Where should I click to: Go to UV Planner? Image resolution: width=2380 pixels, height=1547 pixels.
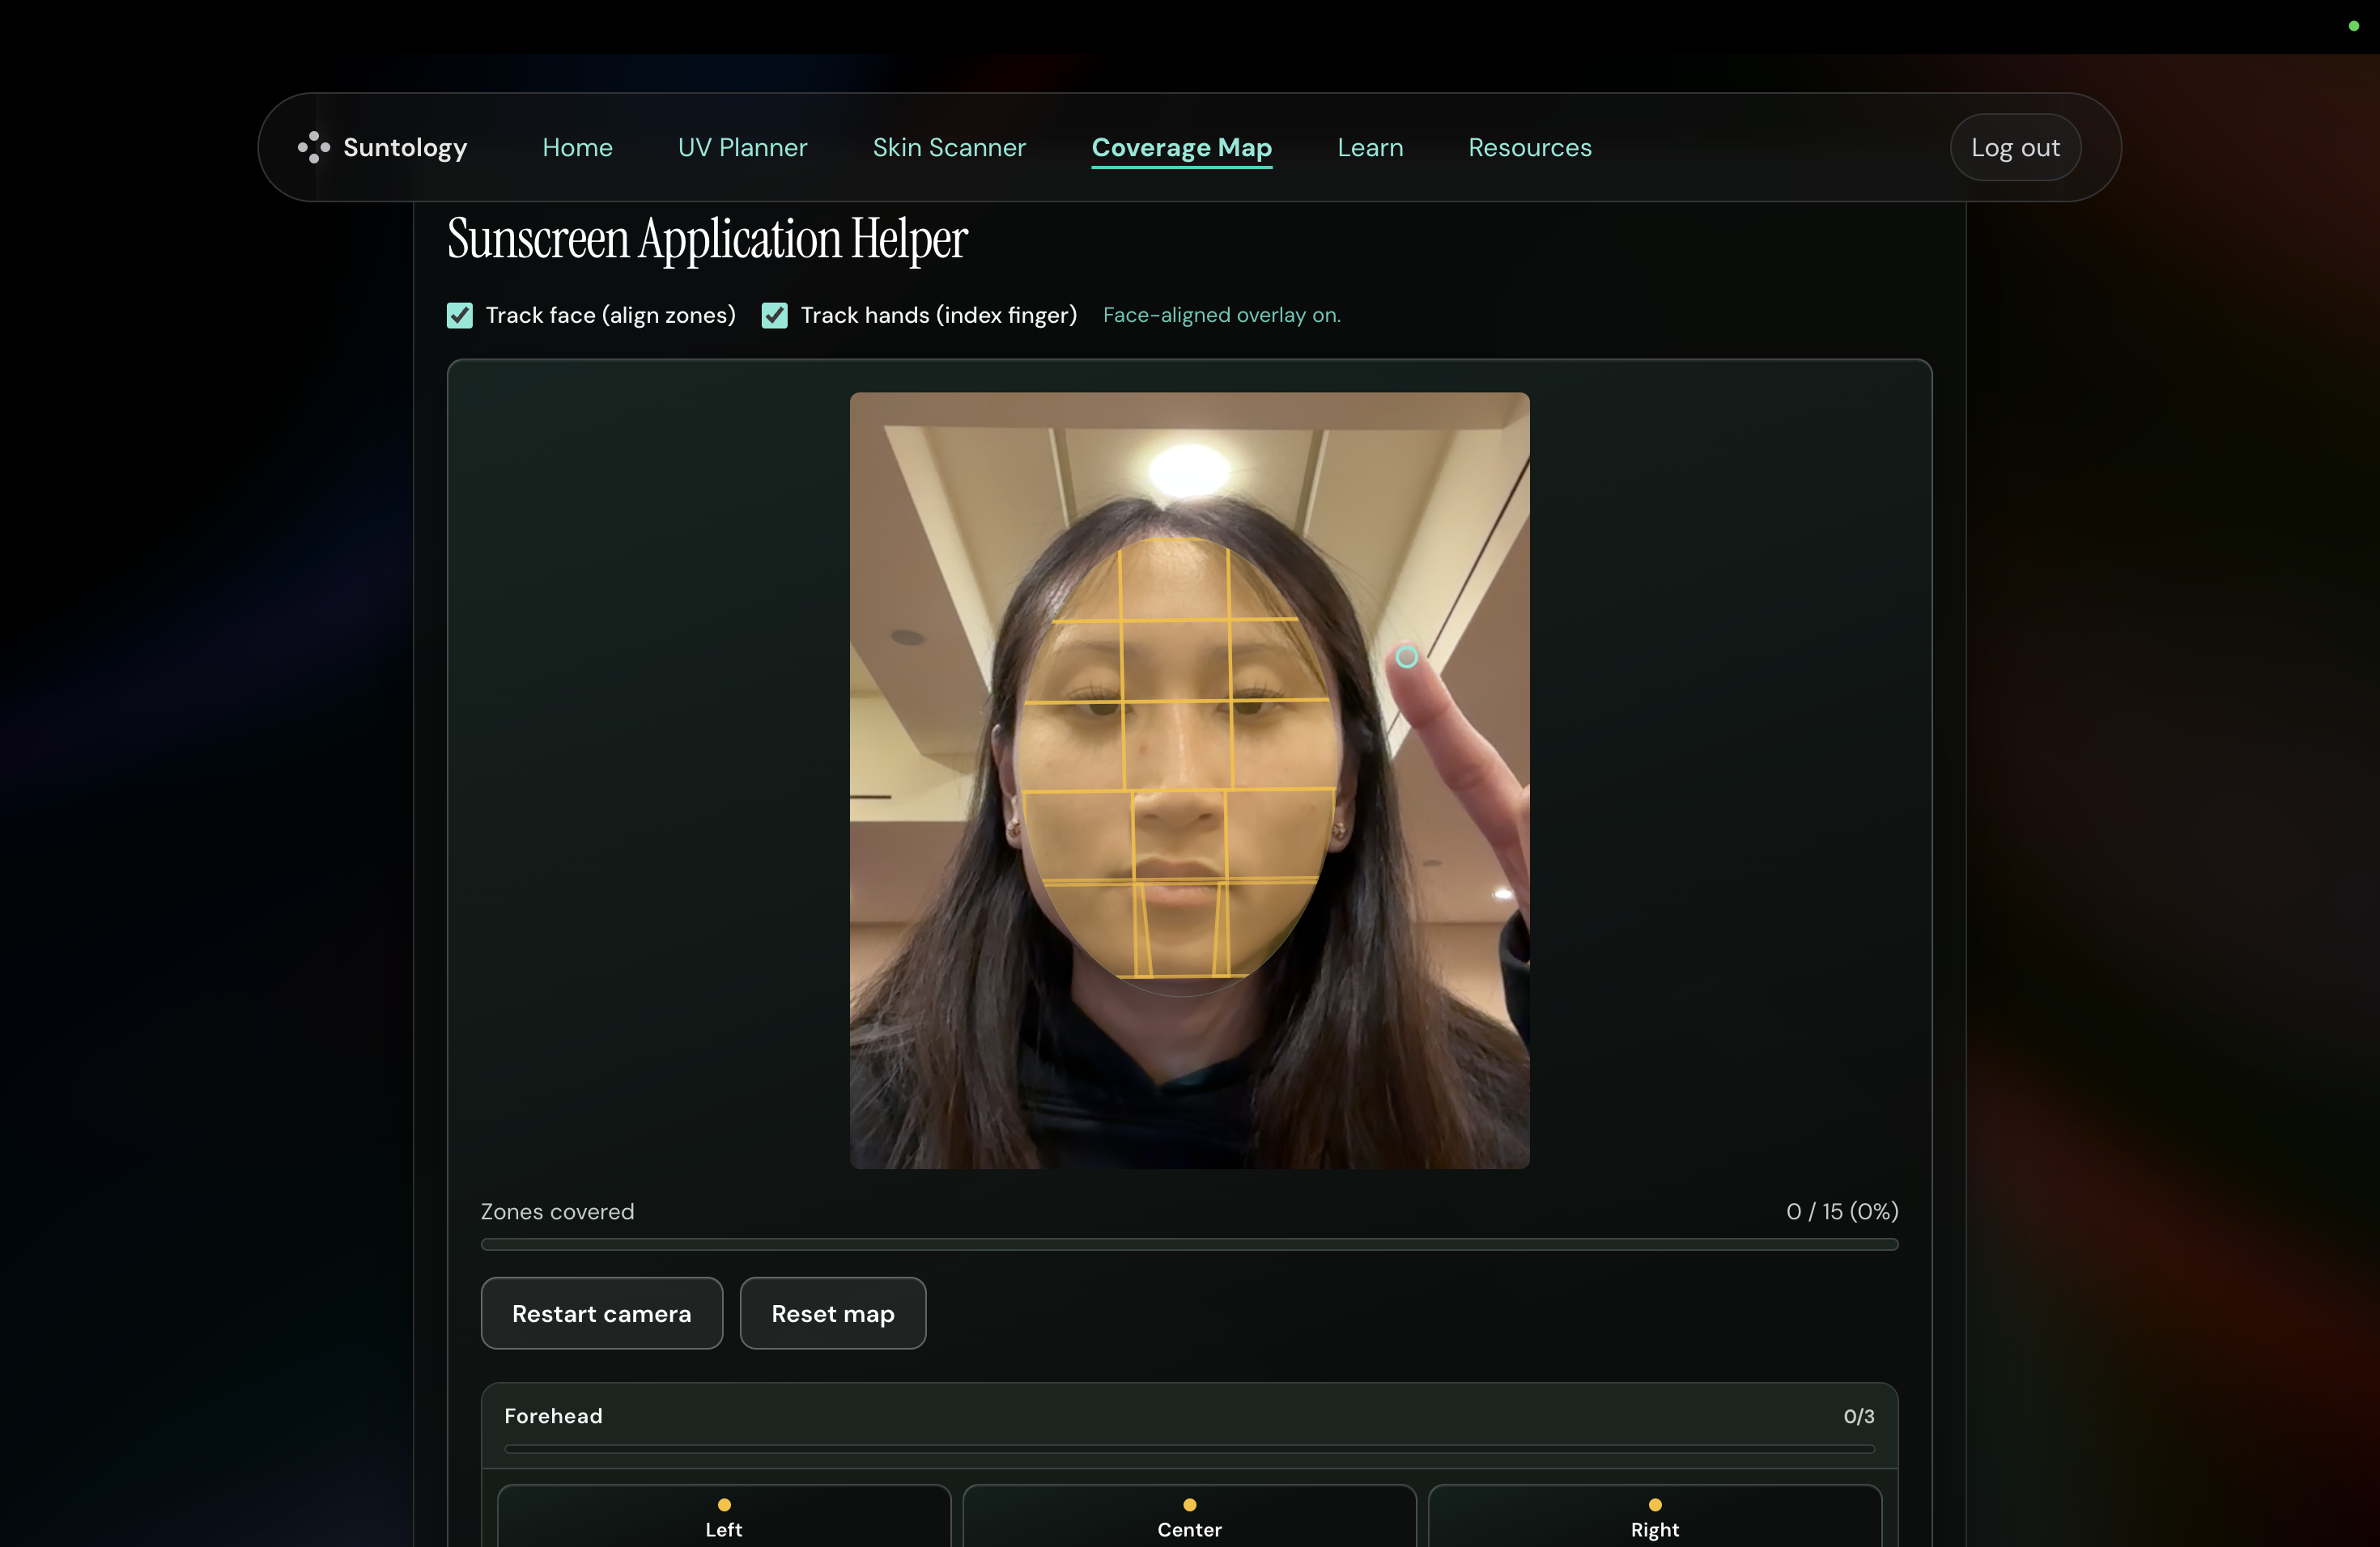(x=742, y=148)
